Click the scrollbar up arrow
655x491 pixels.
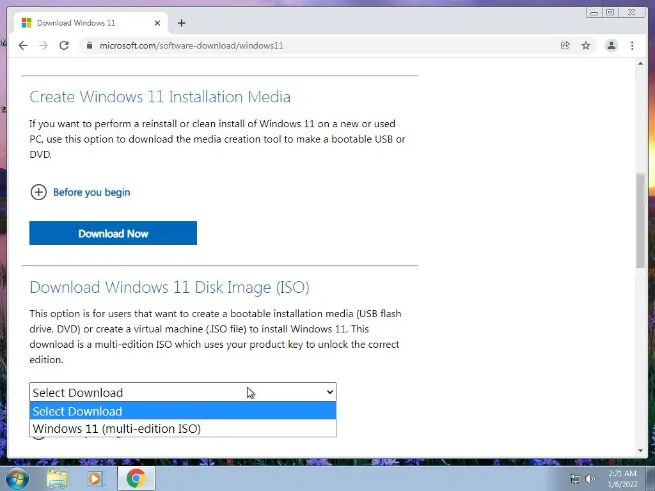point(640,63)
